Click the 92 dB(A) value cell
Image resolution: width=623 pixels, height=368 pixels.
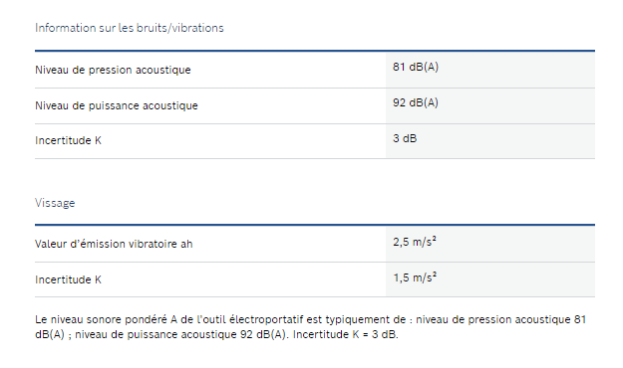(x=489, y=105)
